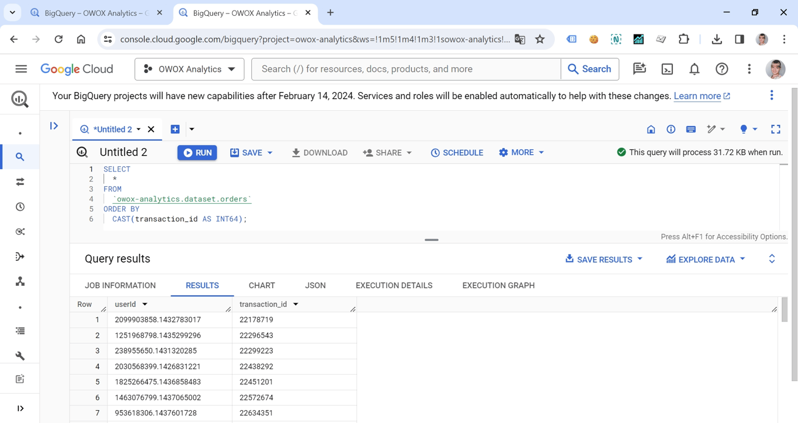Open dropdown next to new query plus
Image resolution: width=798 pixels, height=423 pixels.
coord(192,130)
